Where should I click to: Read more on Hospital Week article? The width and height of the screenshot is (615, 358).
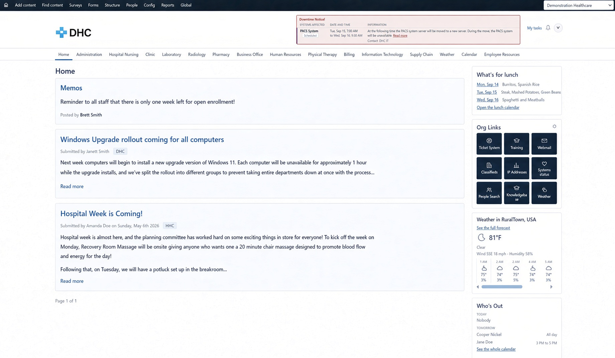72,281
